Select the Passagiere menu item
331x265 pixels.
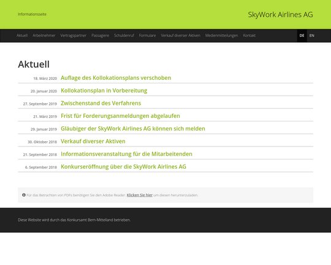click(101, 36)
